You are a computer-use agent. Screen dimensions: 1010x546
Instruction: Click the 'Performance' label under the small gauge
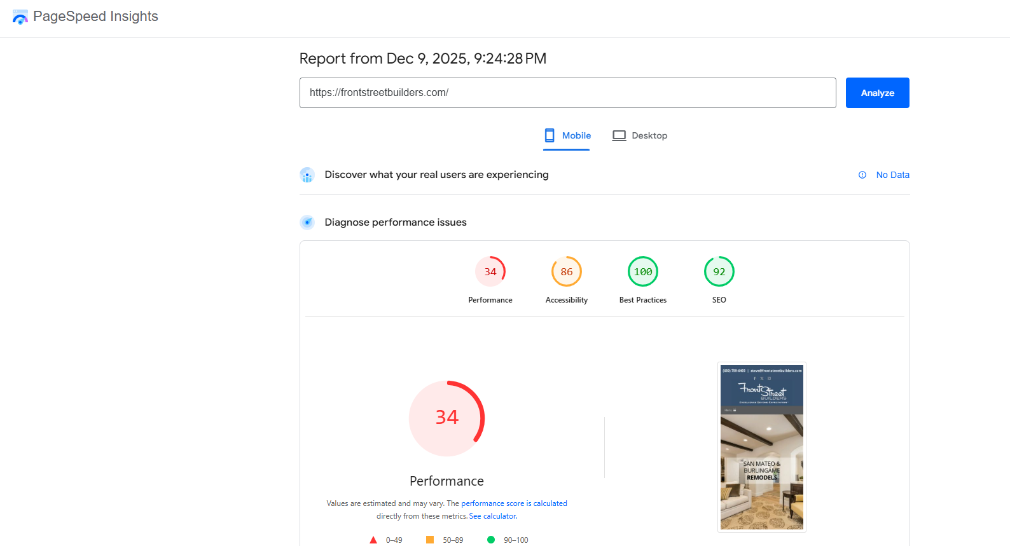click(490, 300)
